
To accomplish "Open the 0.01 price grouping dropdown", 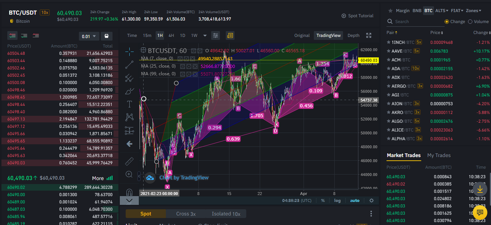I will [x=89, y=36].
